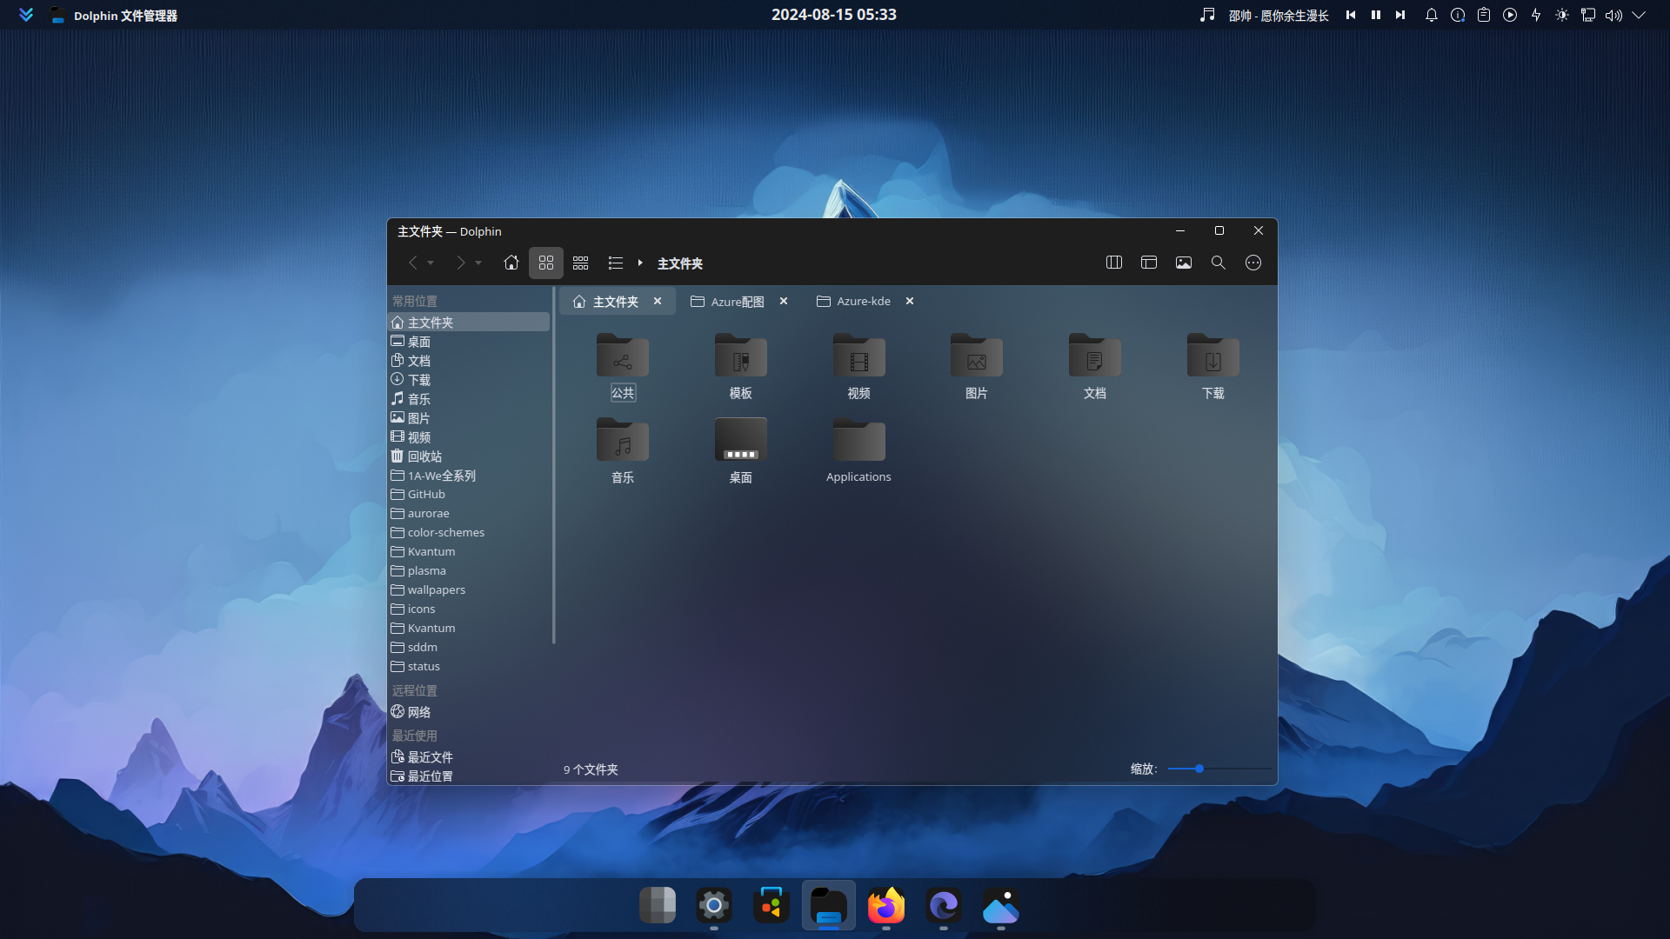The width and height of the screenshot is (1670, 939).
Task: Select the 桌面 folder in the file view
Action: (x=741, y=450)
